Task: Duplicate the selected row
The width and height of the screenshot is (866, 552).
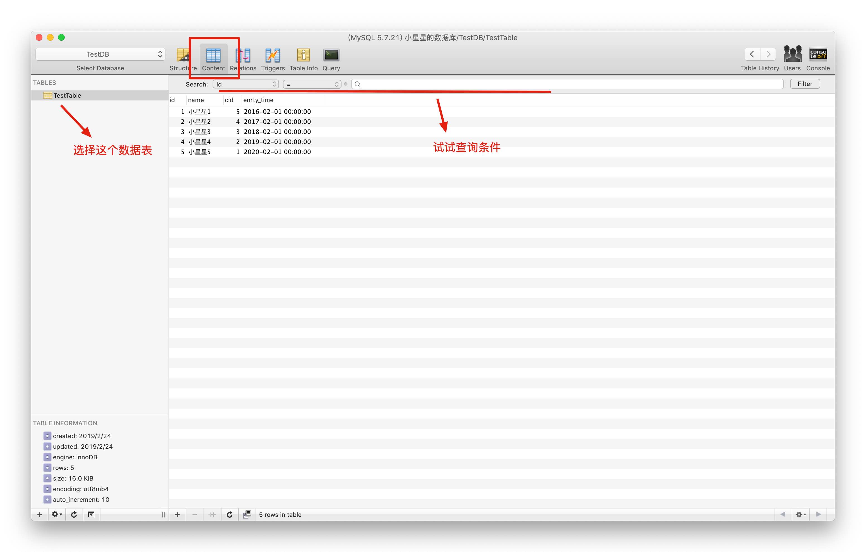Action: tap(212, 515)
